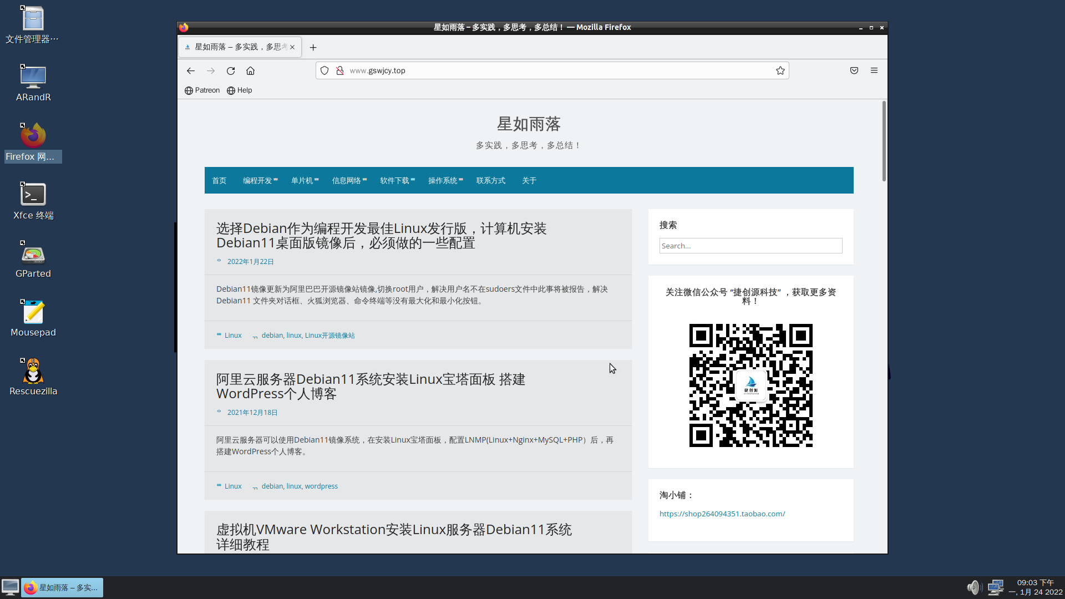Open the Firefox home page icon
This screenshot has width=1065, height=599.
coord(251,71)
